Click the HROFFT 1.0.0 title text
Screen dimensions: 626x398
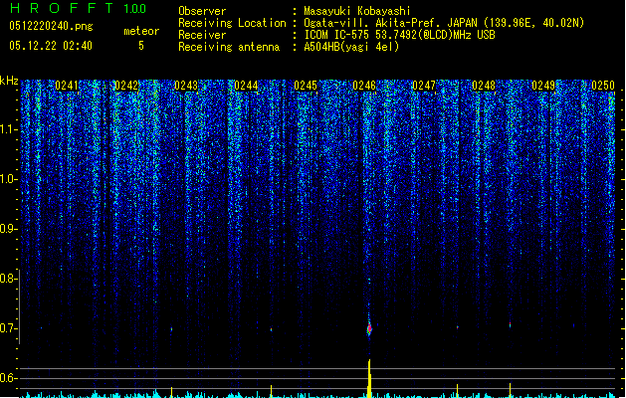(x=78, y=8)
